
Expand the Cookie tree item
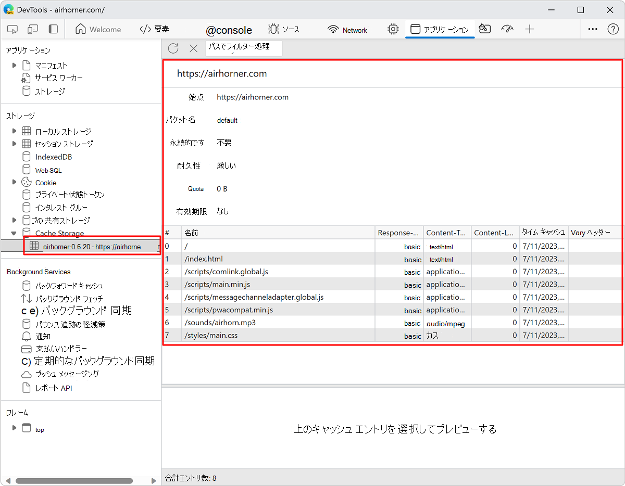[14, 182]
